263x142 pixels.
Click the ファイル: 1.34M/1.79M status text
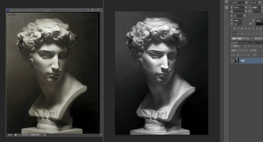pyautogui.click(x=31, y=135)
